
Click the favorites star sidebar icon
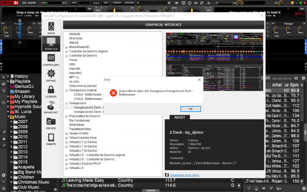[3, 77]
